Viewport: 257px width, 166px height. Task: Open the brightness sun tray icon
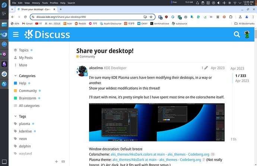point(229,3)
